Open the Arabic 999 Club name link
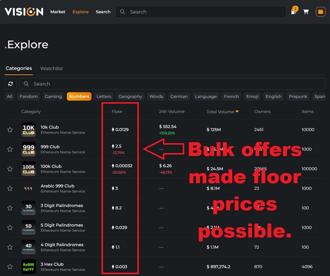The width and height of the screenshot is (330, 276). [x=58, y=186]
